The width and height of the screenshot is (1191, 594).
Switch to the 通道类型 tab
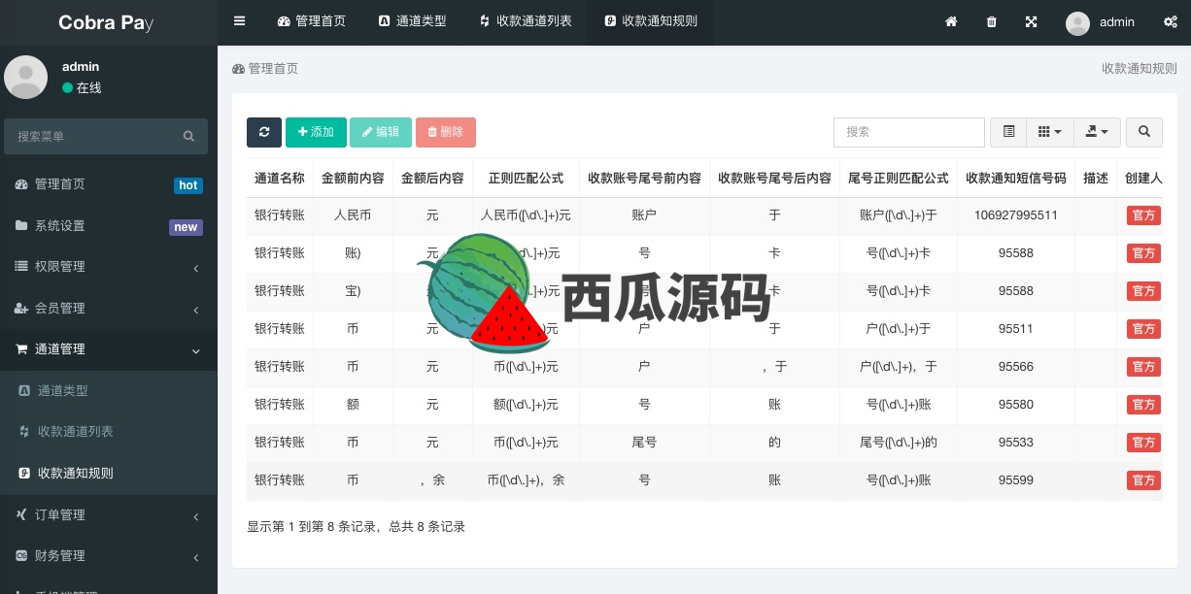click(x=412, y=21)
